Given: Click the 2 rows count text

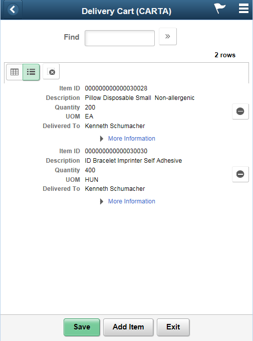Looking at the screenshot, I should (225, 55).
